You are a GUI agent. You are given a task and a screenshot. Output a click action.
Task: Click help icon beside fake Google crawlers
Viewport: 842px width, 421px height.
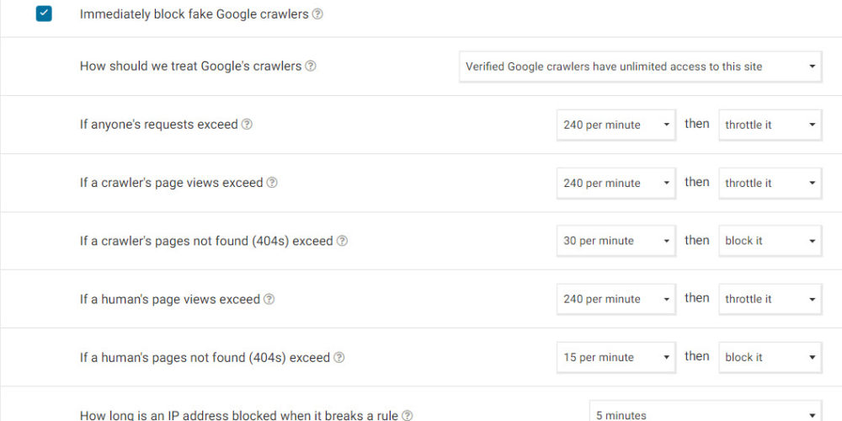coord(317,14)
